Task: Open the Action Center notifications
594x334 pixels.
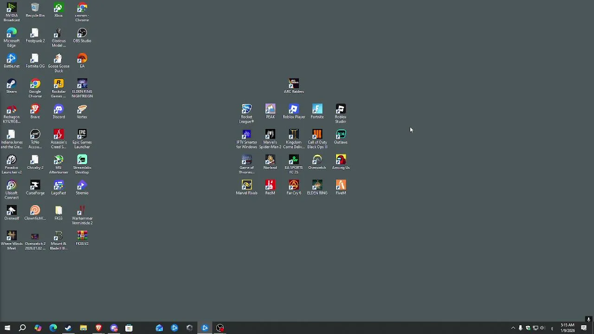Action: (584, 328)
